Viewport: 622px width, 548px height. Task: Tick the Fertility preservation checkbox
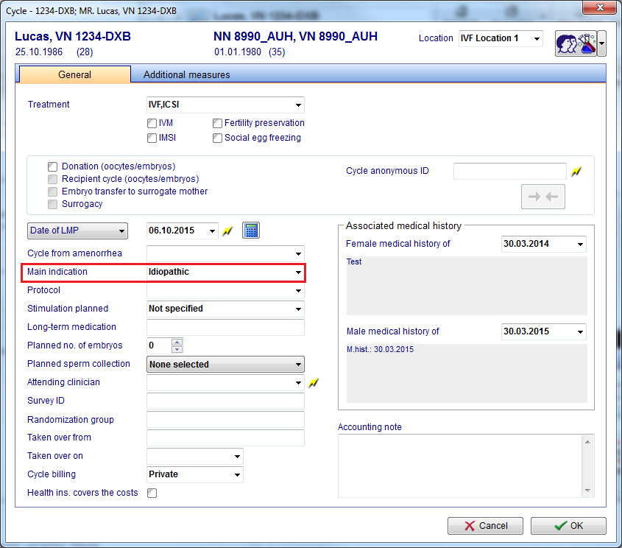tap(217, 124)
